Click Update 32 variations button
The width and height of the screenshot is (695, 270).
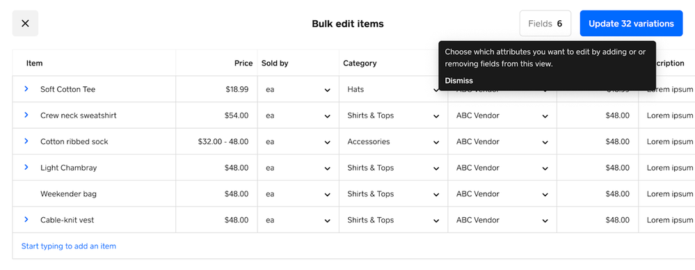pyautogui.click(x=631, y=24)
